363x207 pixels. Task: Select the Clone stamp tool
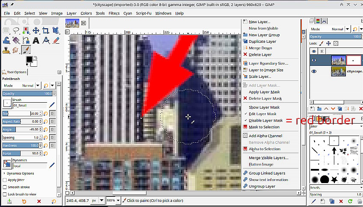coord(6,50)
